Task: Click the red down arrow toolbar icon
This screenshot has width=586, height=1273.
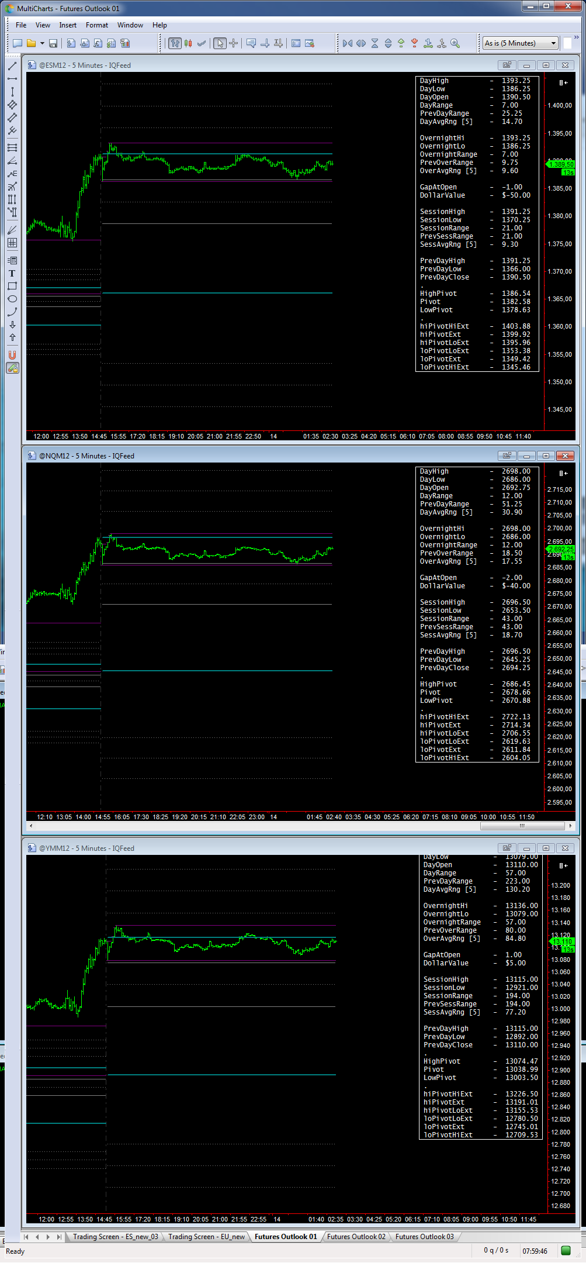Action: 415,43
